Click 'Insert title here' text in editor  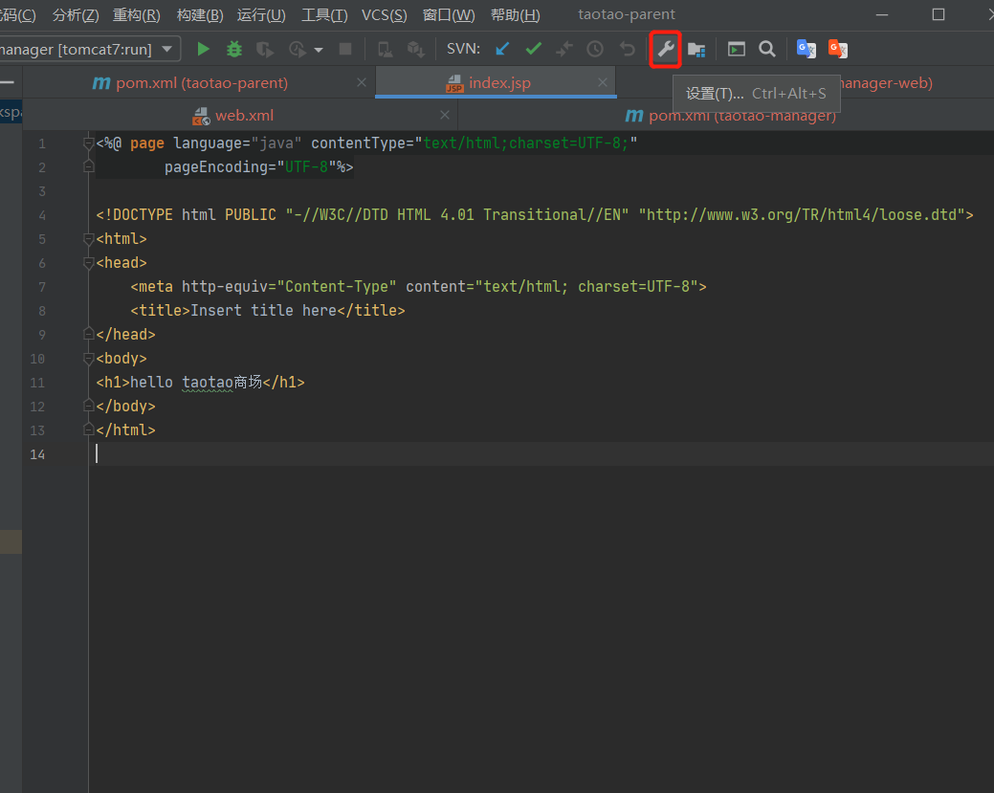tap(264, 311)
